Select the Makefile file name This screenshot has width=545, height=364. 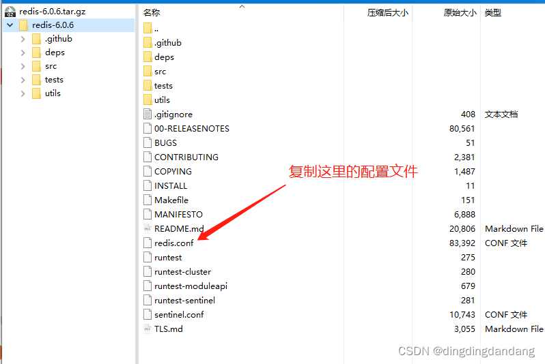(171, 200)
